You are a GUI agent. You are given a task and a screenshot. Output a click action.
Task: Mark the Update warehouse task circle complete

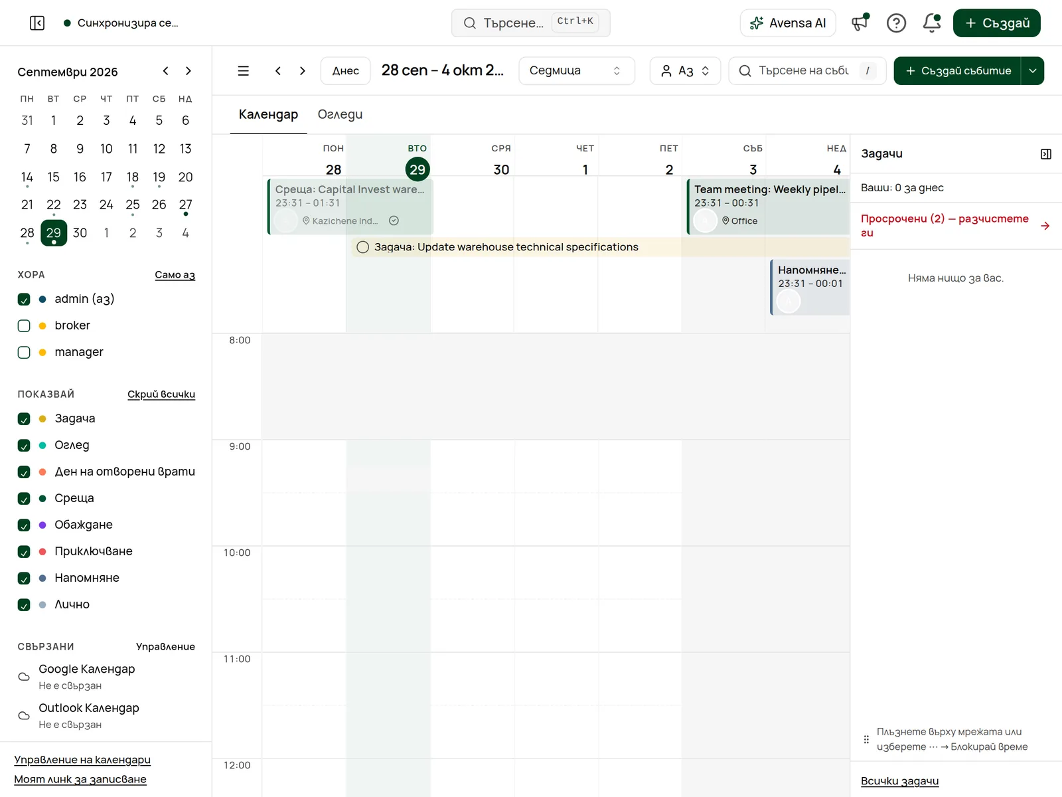(x=362, y=247)
